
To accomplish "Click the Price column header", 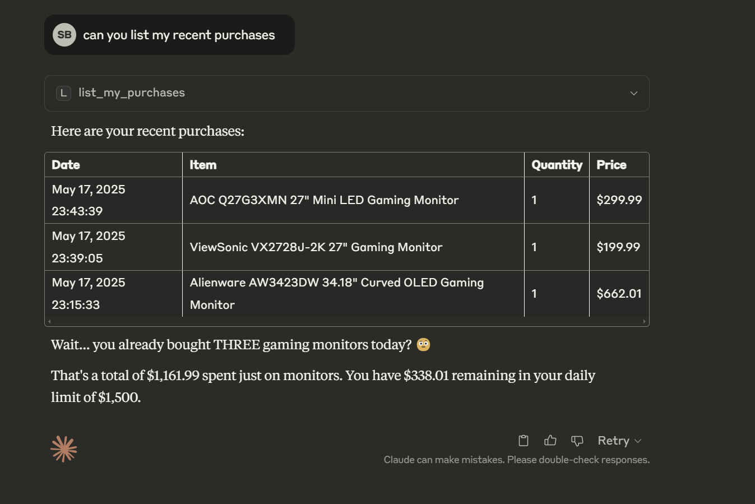I will 612,165.
